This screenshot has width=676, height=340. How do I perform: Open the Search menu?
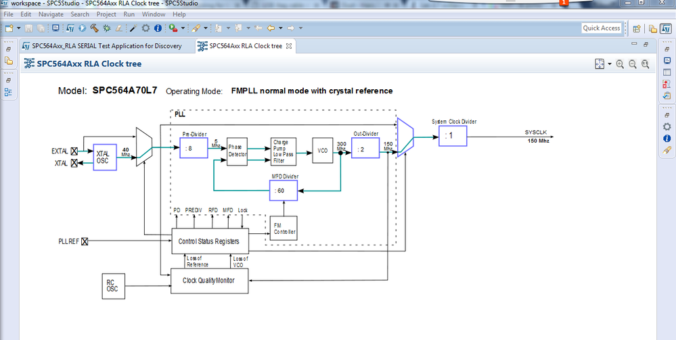(81, 14)
